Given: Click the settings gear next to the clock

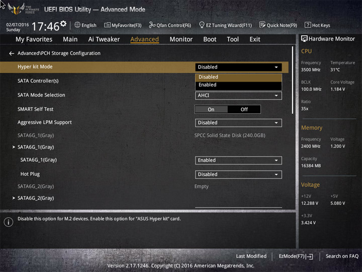Looking at the screenshot, I should click(63, 23).
